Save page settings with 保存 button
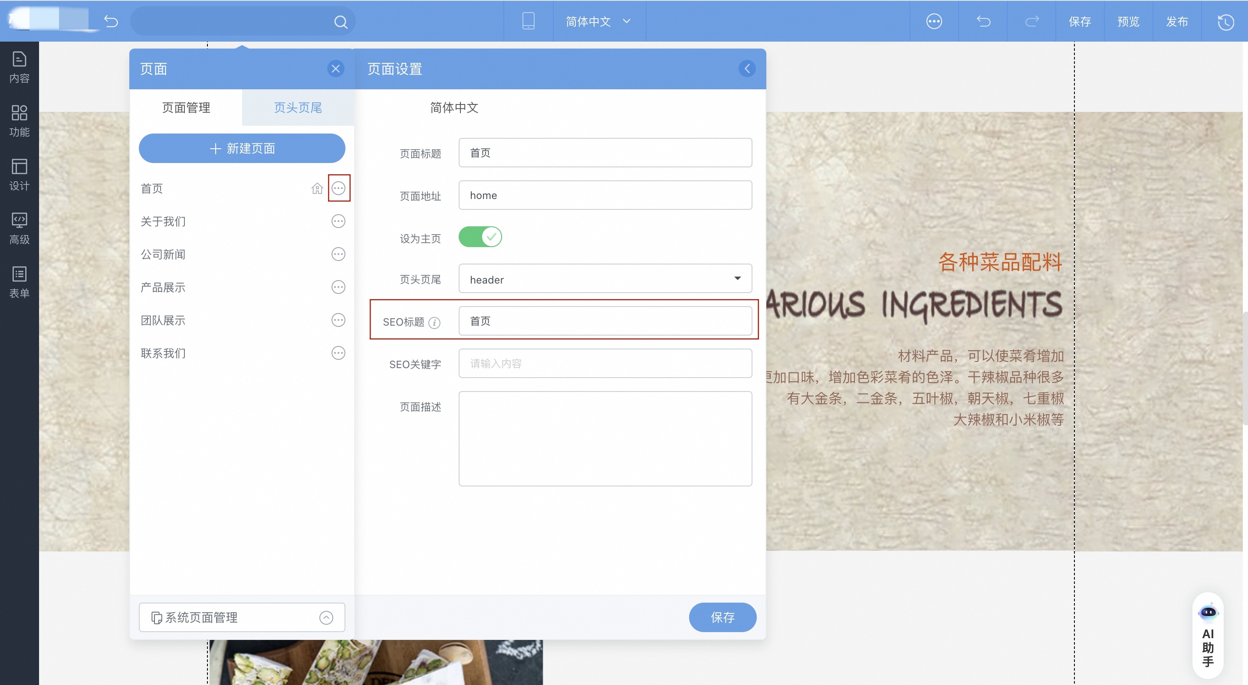 coord(722,617)
